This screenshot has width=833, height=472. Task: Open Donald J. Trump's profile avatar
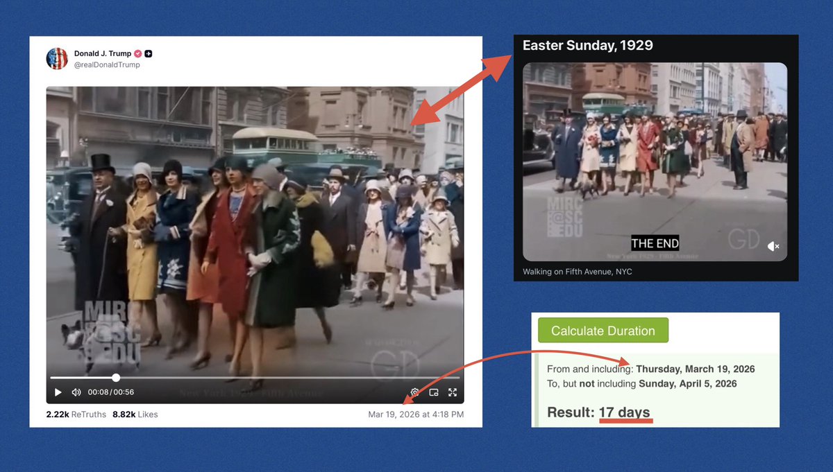[x=57, y=59]
